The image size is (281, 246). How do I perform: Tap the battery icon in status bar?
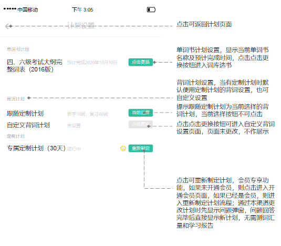click(x=151, y=9)
